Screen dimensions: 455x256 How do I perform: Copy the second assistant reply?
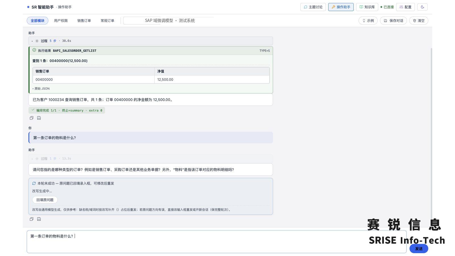click(32, 219)
